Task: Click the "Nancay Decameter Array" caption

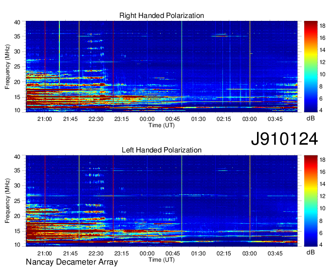Action: pyautogui.click(x=72, y=262)
